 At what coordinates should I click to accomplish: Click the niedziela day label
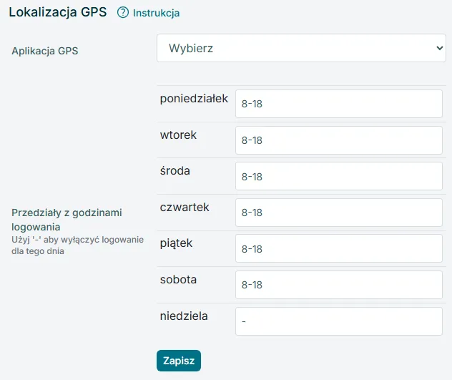[184, 316]
